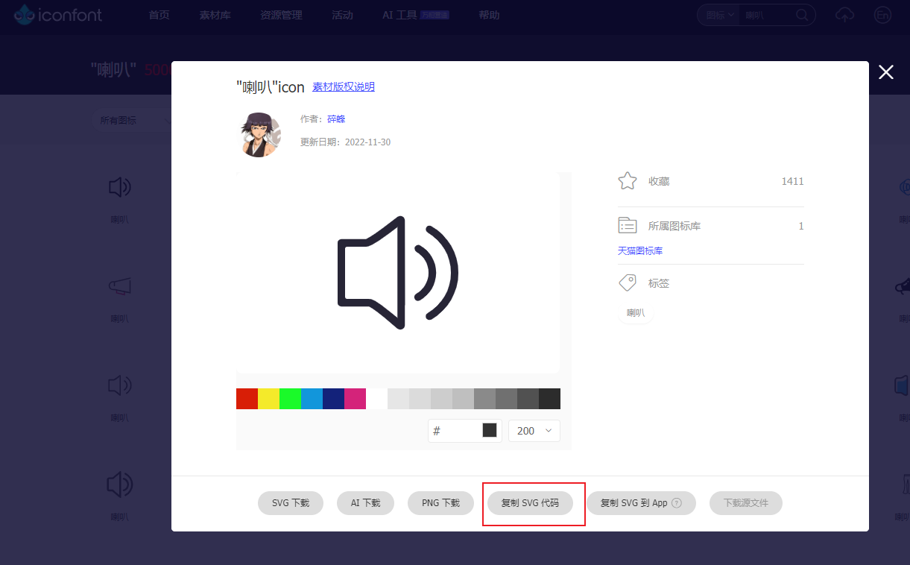
Task: Open the author's avatar image
Action: pos(260,134)
